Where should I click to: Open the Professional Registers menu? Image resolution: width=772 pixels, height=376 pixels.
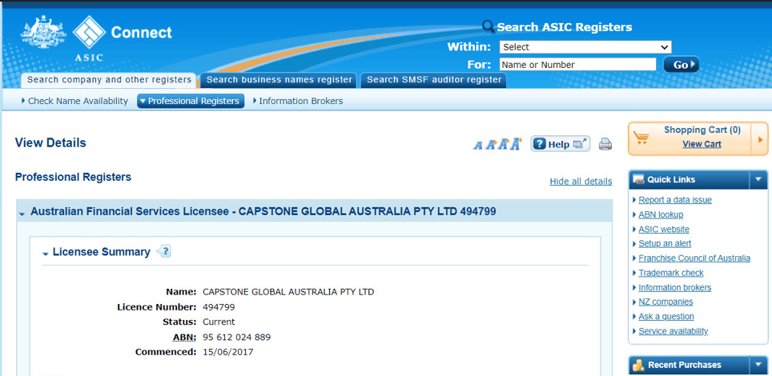point(191,102)
